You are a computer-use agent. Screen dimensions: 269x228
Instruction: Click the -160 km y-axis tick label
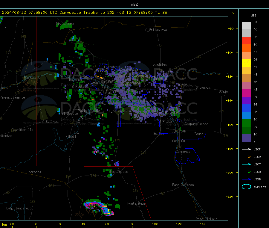(x=229, y=125)
